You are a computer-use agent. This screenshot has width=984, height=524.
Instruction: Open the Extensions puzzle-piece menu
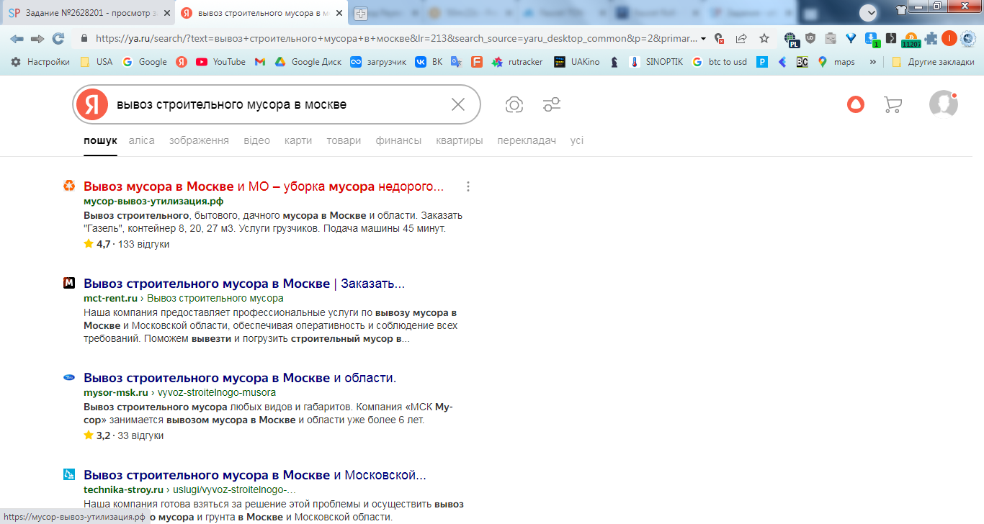[931, 39]
